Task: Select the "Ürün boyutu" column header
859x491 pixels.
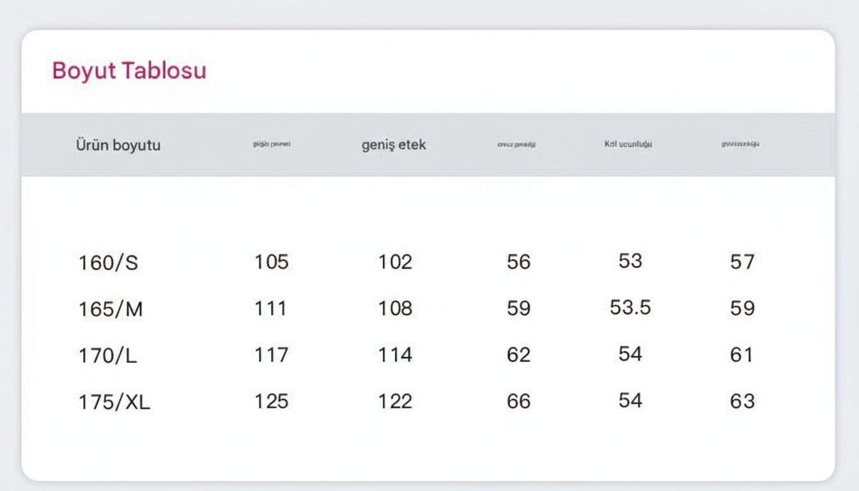Action: [x=118, y=145]
